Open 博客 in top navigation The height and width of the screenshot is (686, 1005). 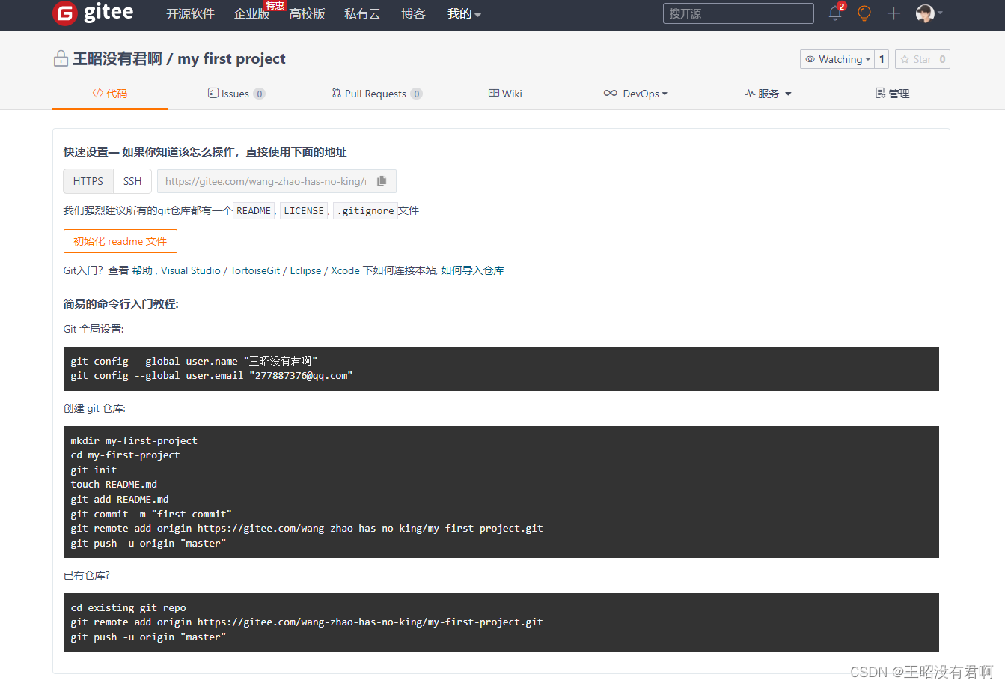click(x=413, y=14)
